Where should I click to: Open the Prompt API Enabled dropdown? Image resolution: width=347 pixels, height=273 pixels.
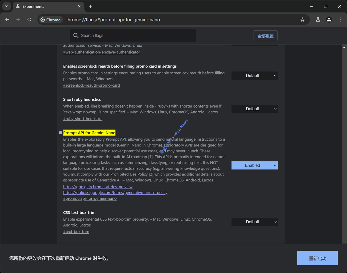[254, 165]
